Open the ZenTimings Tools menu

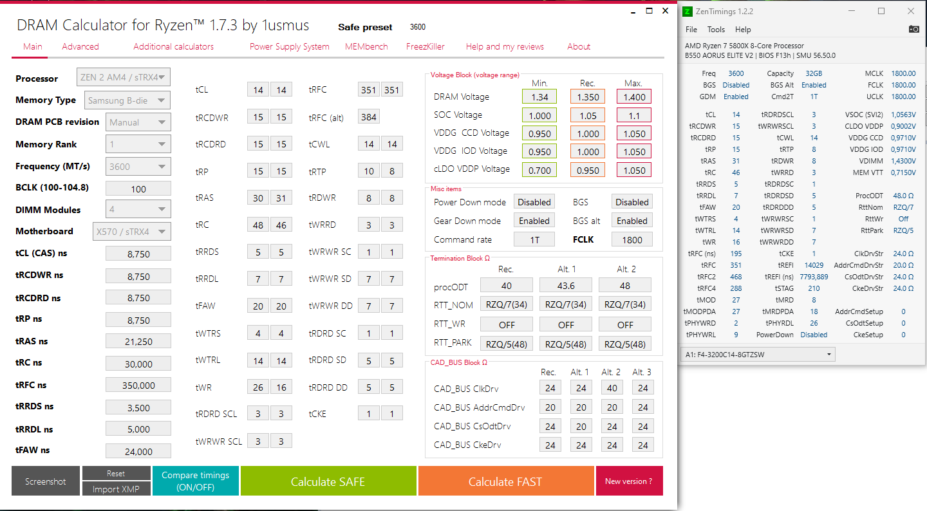tap(716, 30)
